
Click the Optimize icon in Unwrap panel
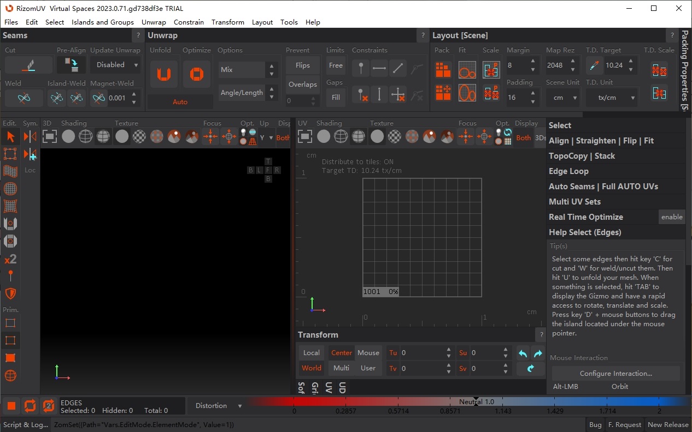coord(196,74)
